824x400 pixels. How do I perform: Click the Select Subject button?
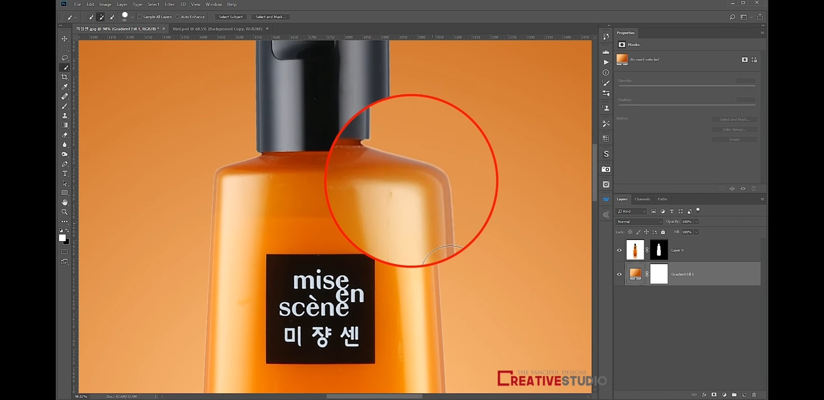(230, 17)
